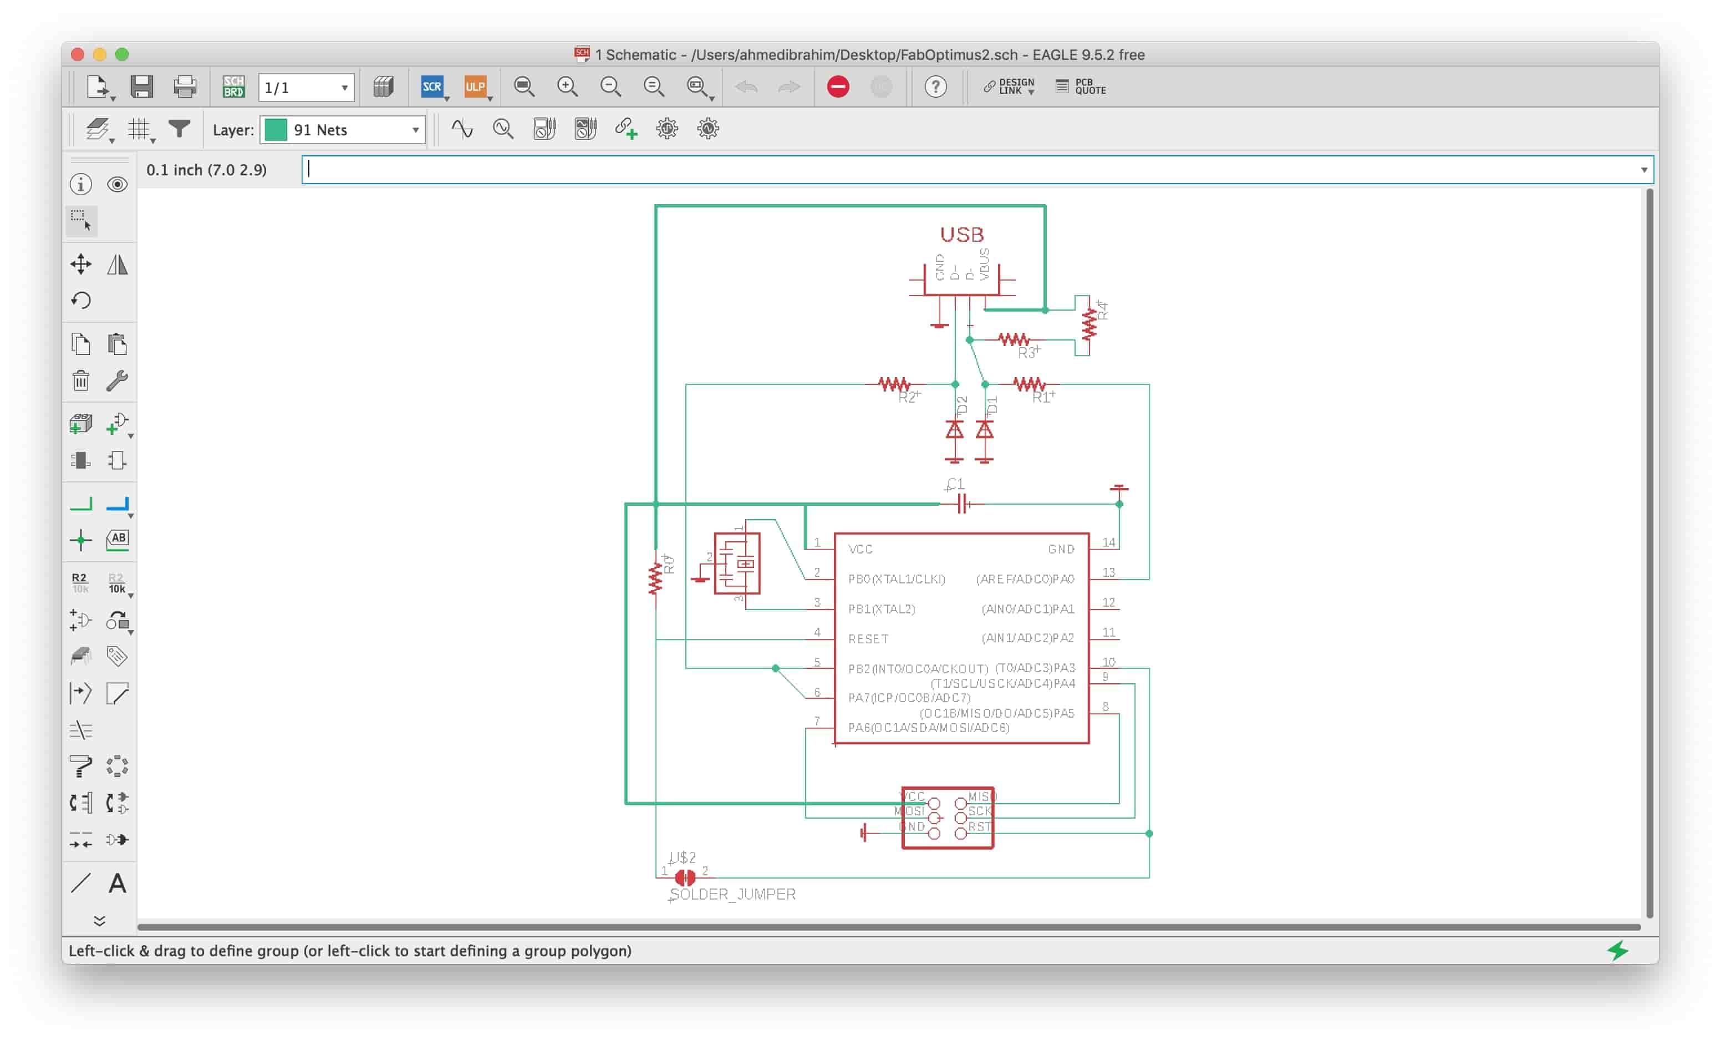Select the Change wrench tool
The height and width of the screenshot is (1046, 1721).
(x=118, y=381)
